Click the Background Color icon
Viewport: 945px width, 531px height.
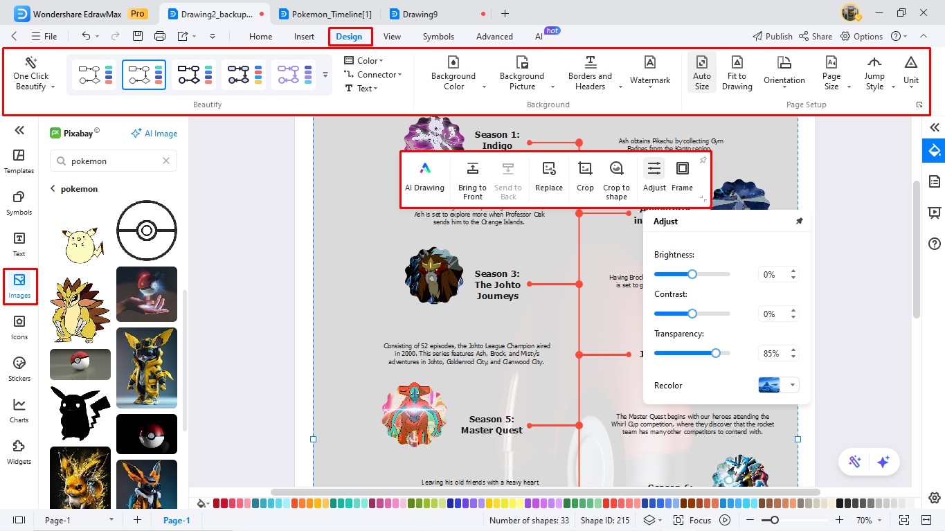(453, 62)
